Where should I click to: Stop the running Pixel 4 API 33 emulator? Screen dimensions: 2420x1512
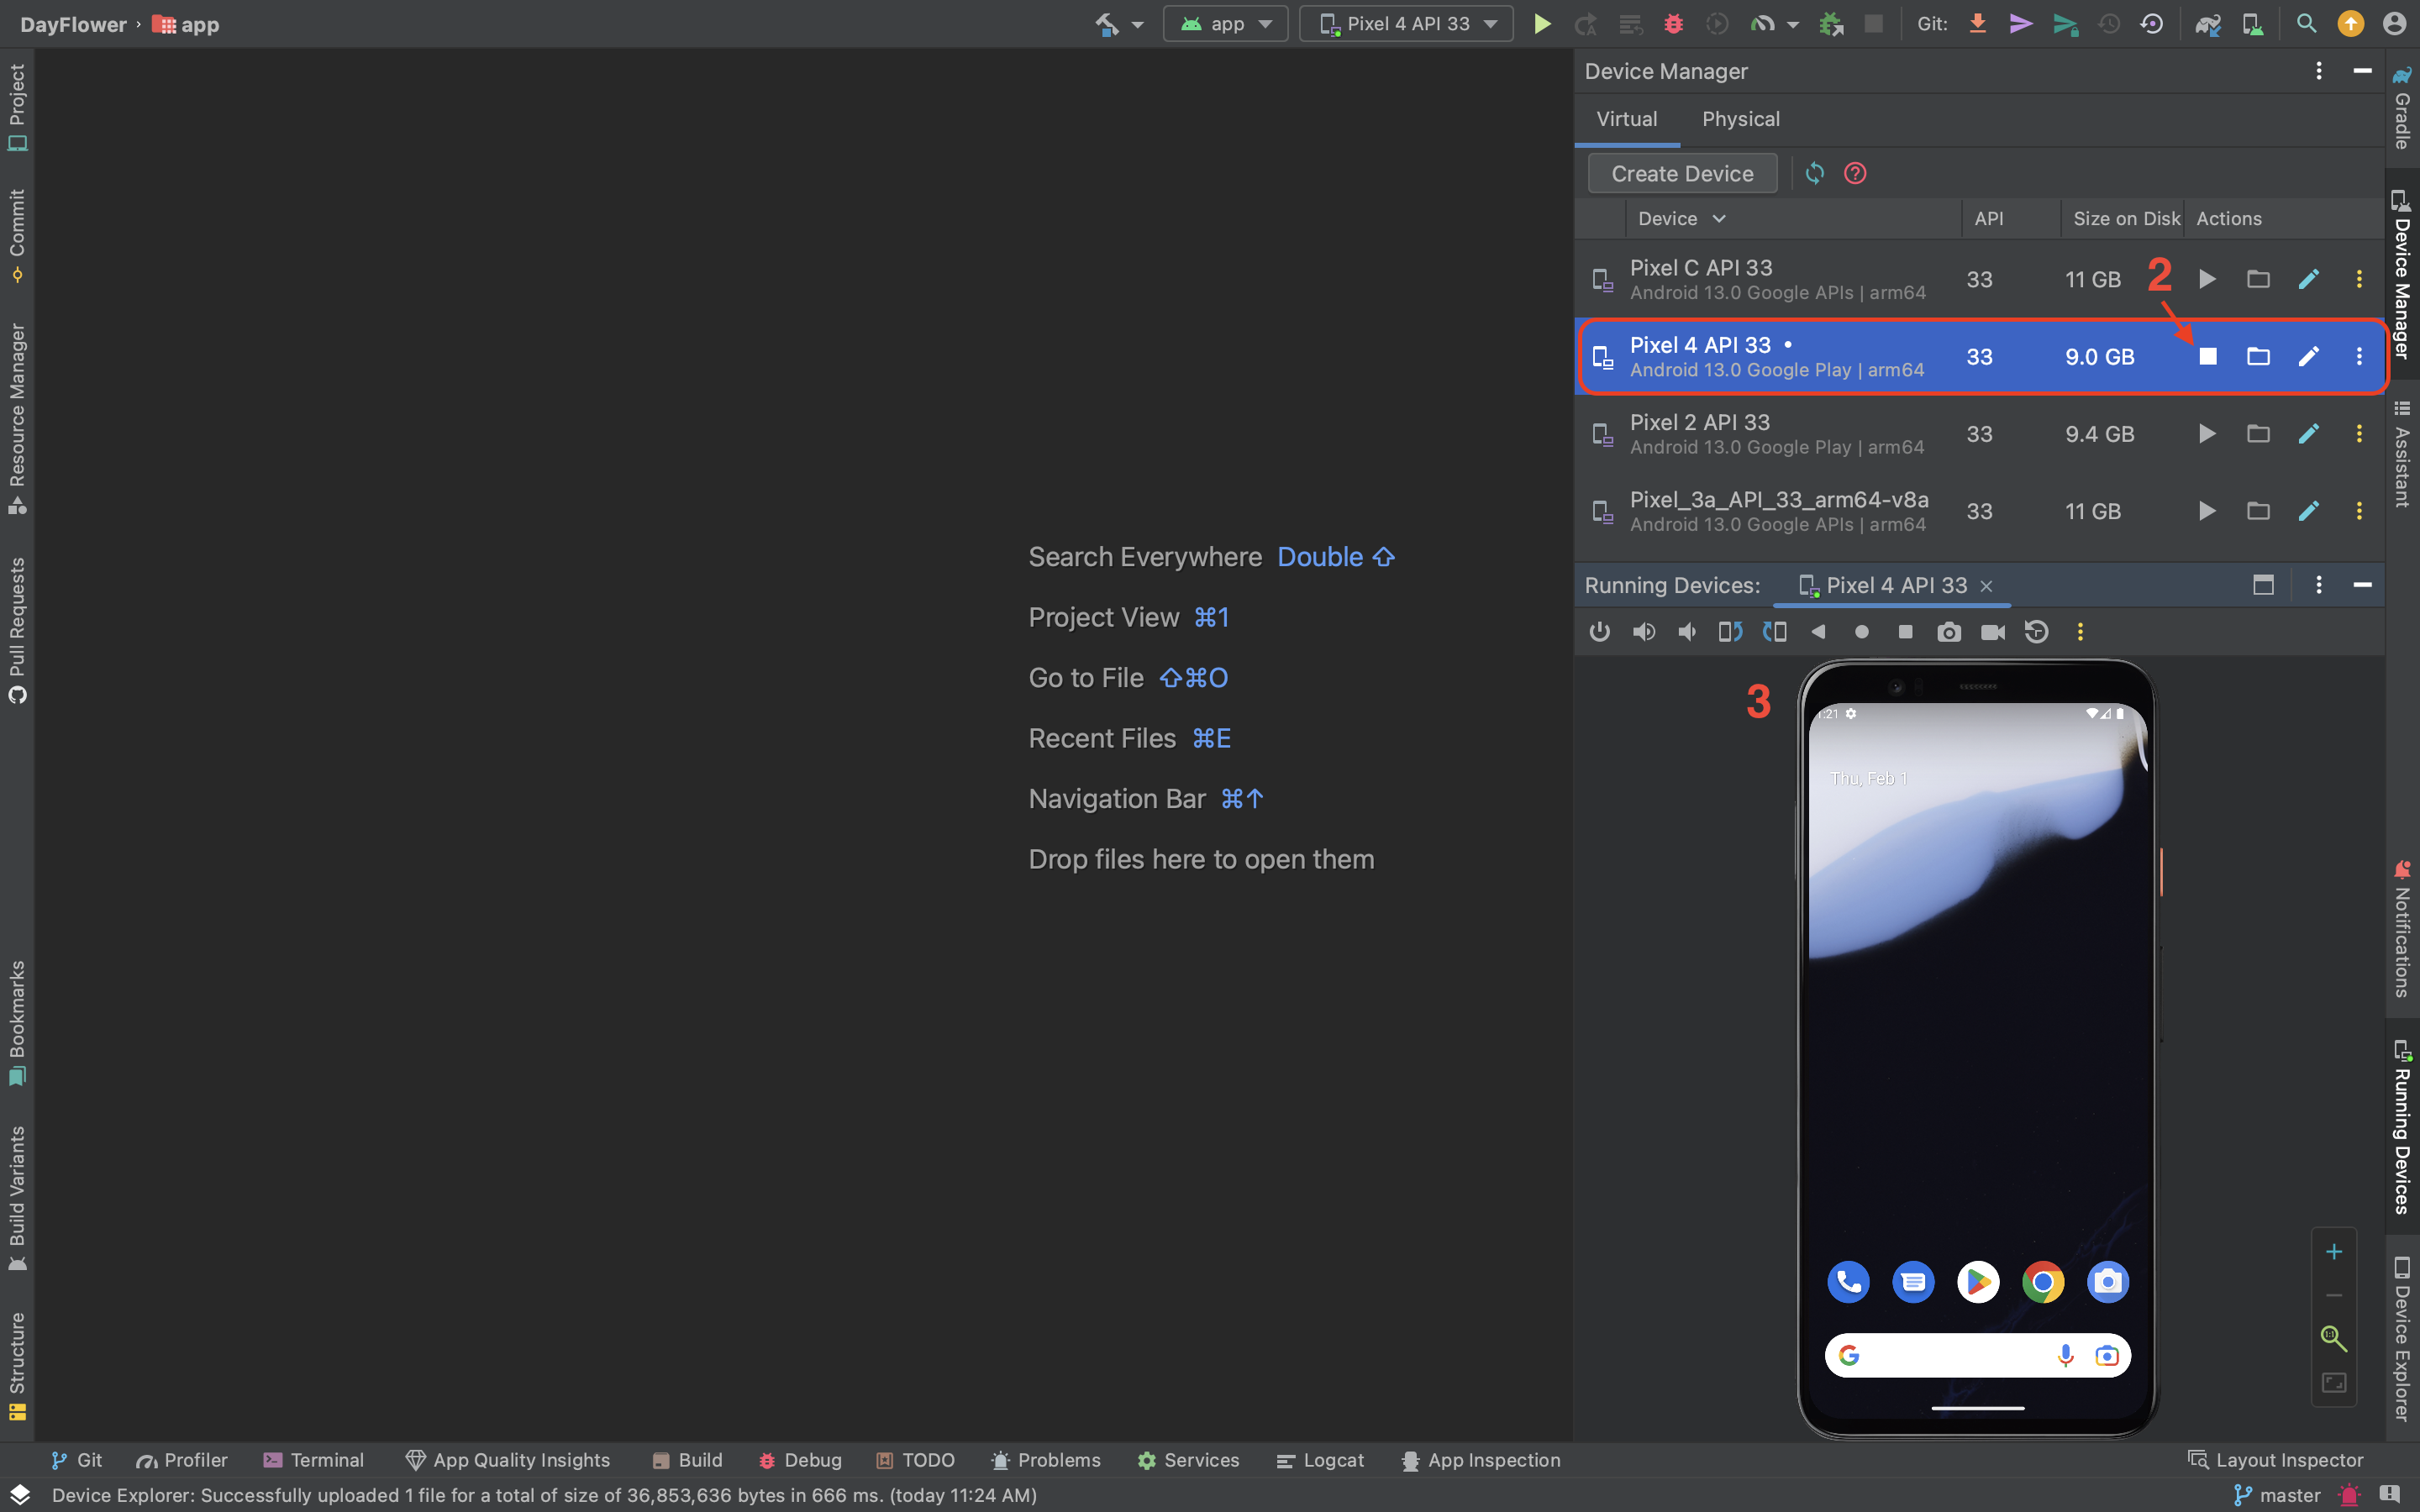pyautogui.click(x=2208, y=357)
